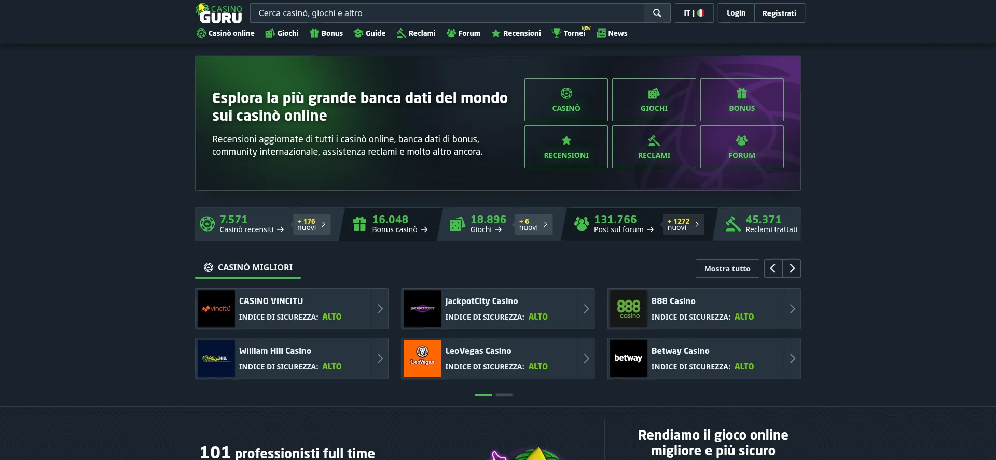The width and height of the screenshot is (996, 460).
Task: Open Giochi menu item
Action: click(282, 33)
